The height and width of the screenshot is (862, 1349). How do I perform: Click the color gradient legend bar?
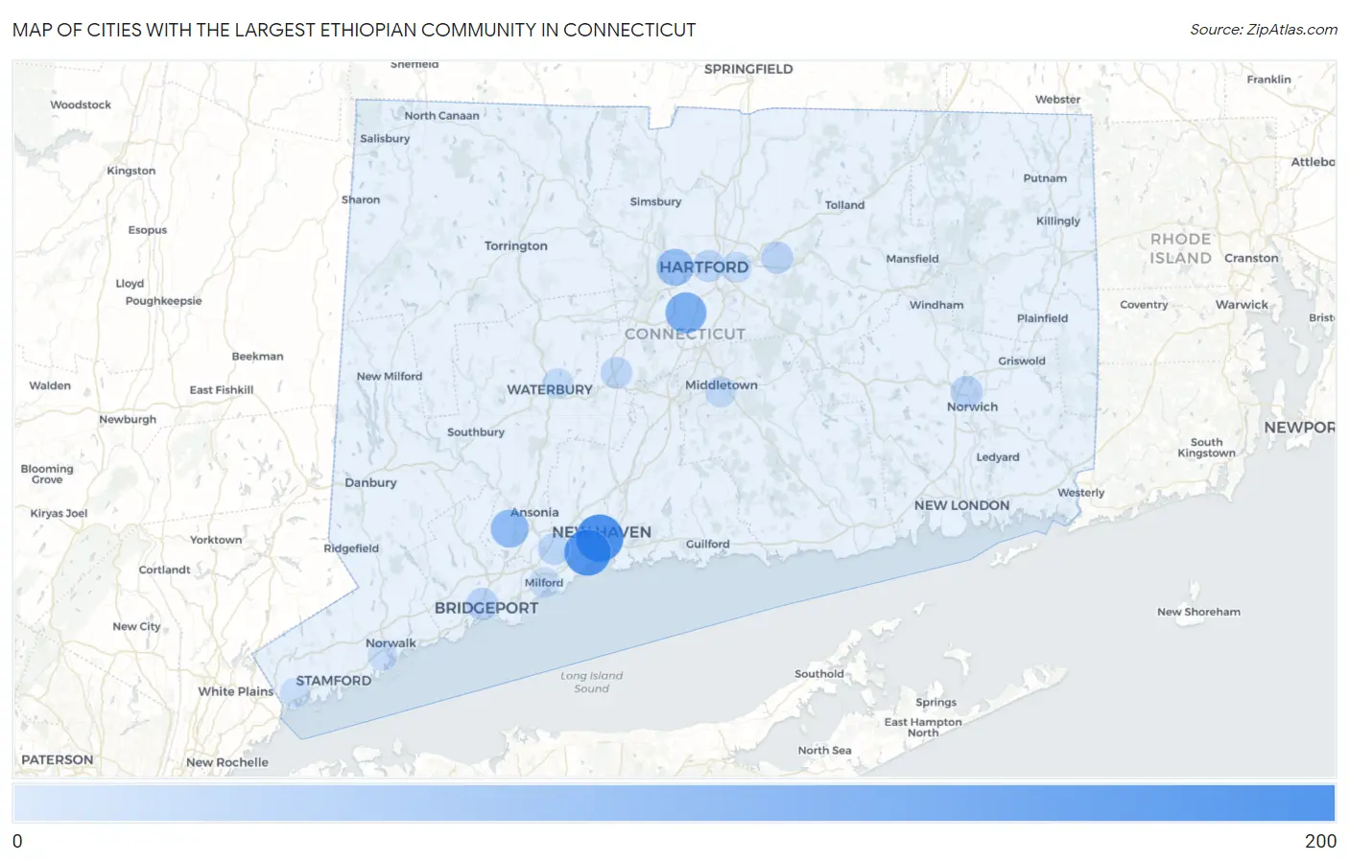[x=674, y=803]
